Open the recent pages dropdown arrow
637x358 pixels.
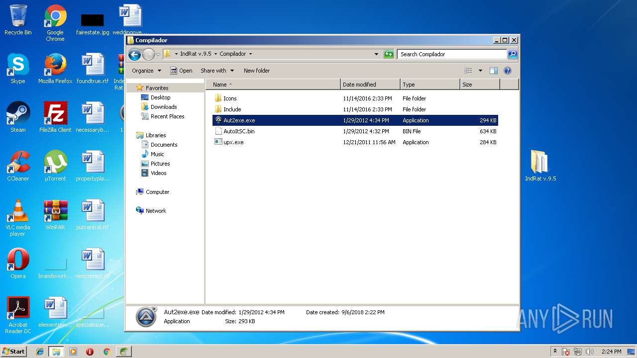[x=158, y=54]
